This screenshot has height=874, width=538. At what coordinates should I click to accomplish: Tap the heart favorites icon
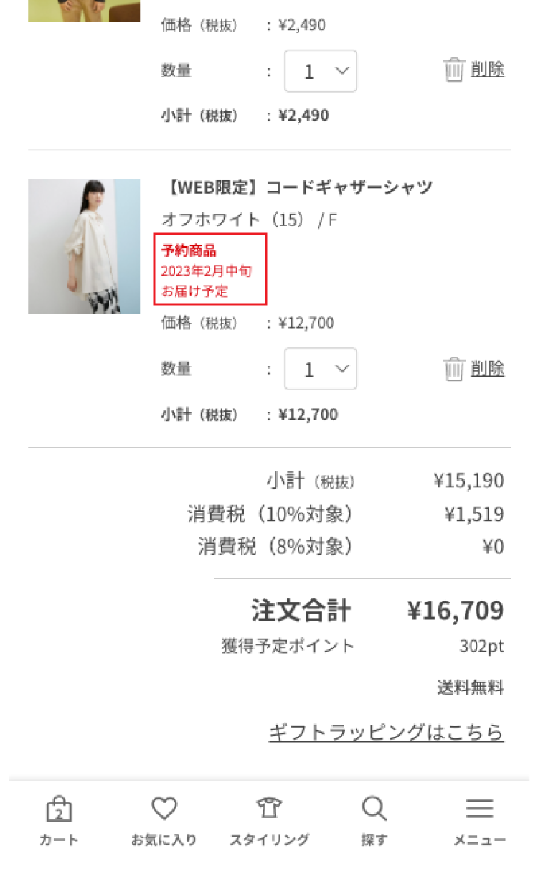coord(164,809)
